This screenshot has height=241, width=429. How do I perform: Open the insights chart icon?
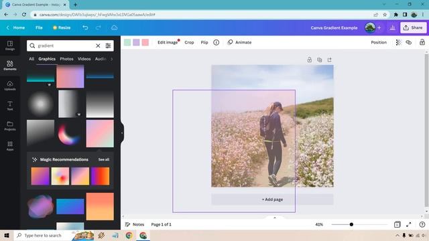coord(392,27)
